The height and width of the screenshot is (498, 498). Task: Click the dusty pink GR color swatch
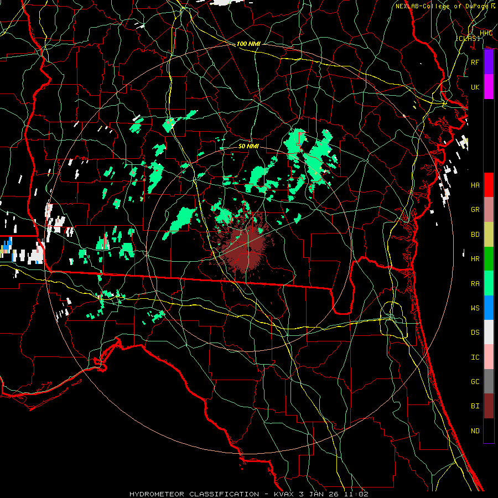489,210
